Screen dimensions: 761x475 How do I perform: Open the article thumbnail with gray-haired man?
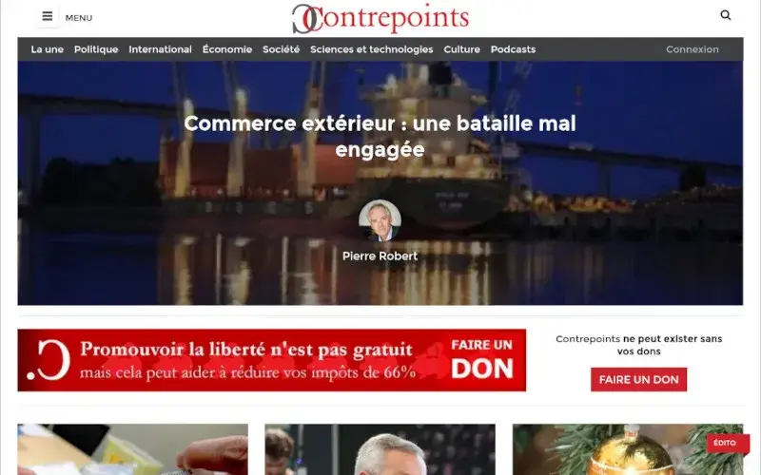[x=380, y=449]
